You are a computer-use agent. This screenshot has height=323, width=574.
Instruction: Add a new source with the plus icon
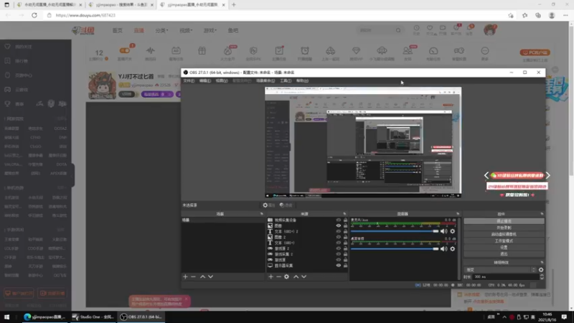pyautogui.click(x=271, y=277)
